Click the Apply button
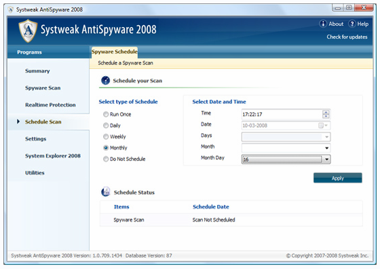This screenshot has height=269, width=380. pos(338,178)
